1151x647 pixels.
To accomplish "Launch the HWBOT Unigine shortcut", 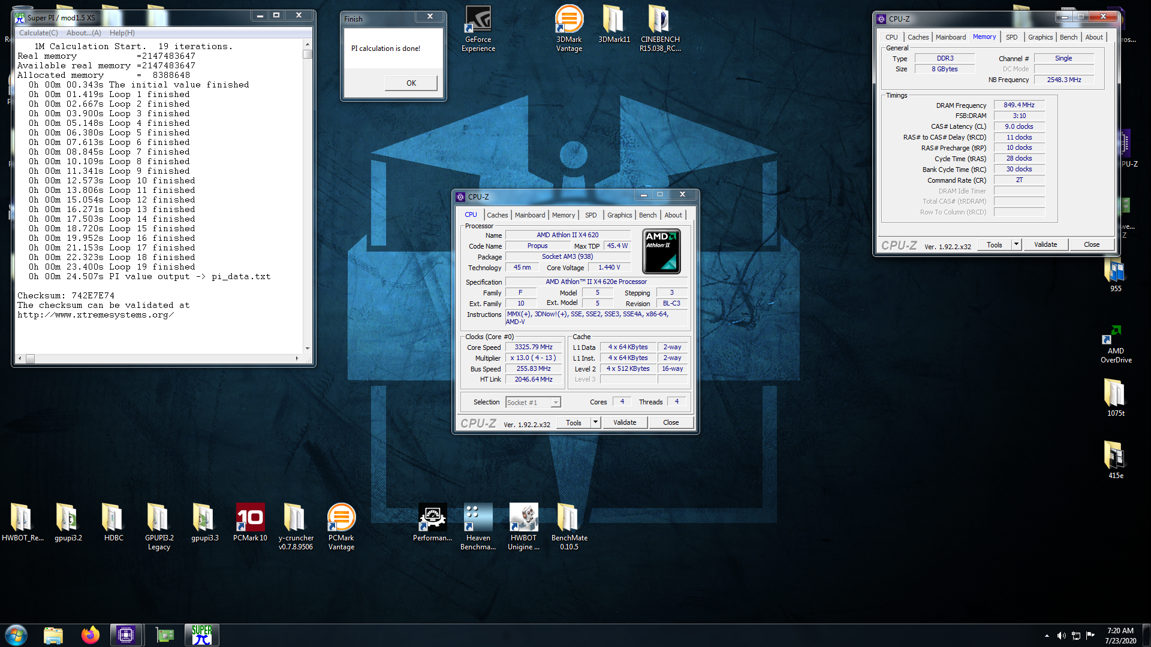I will 523,527.
